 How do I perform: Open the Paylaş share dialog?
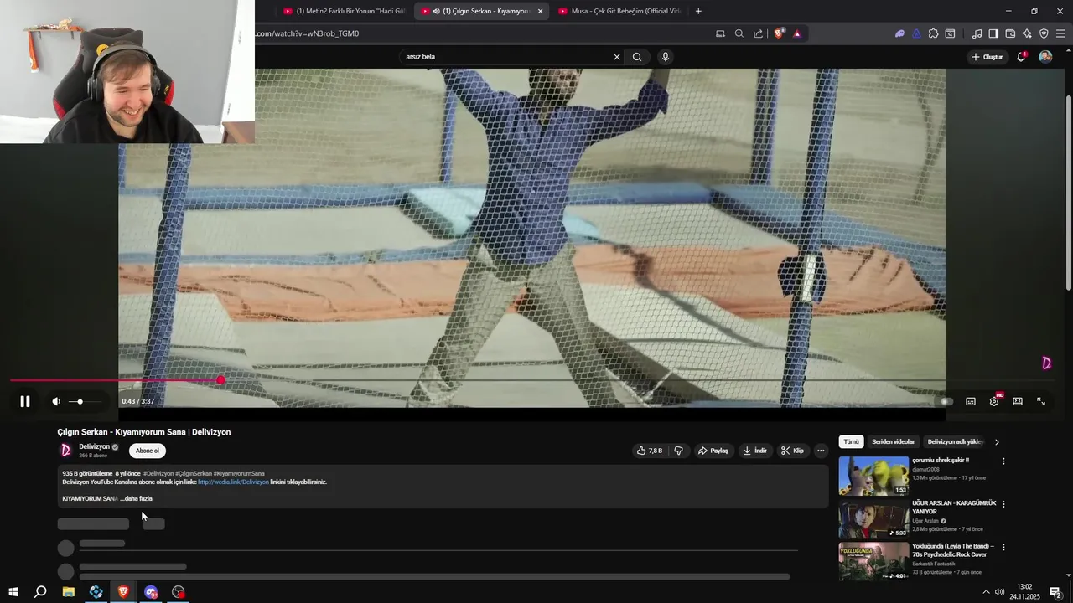pos(713,451)
